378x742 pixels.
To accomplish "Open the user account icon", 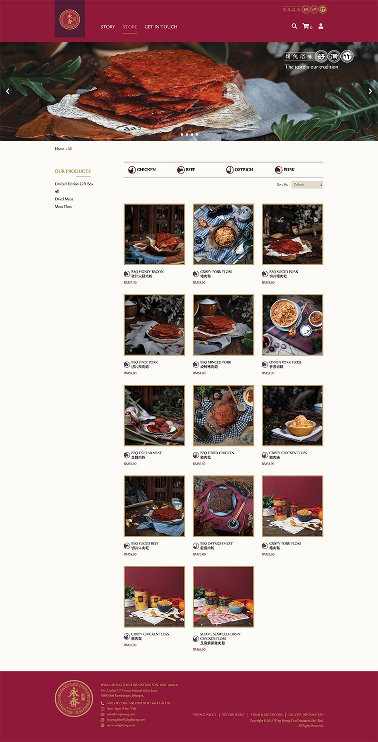I will 321,26.
